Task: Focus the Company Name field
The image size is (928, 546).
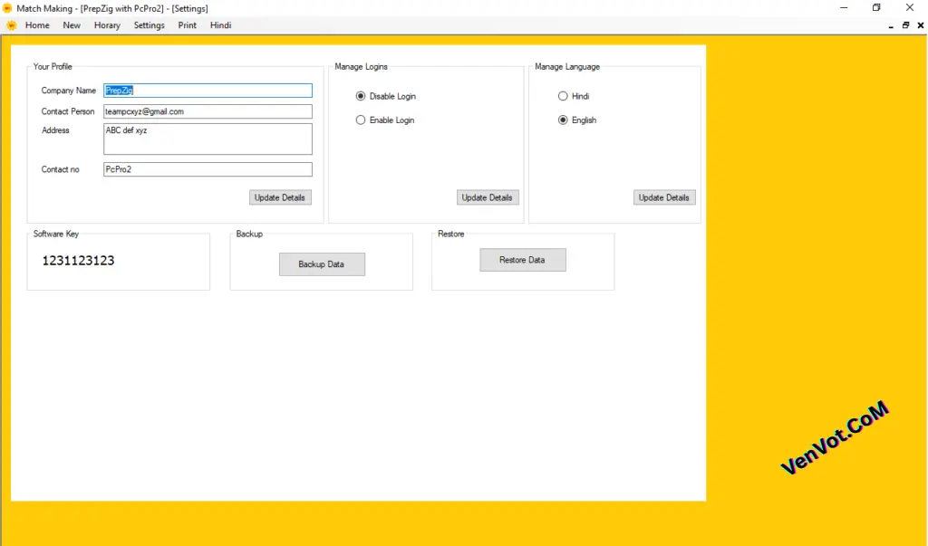Action: click(208, 91)
